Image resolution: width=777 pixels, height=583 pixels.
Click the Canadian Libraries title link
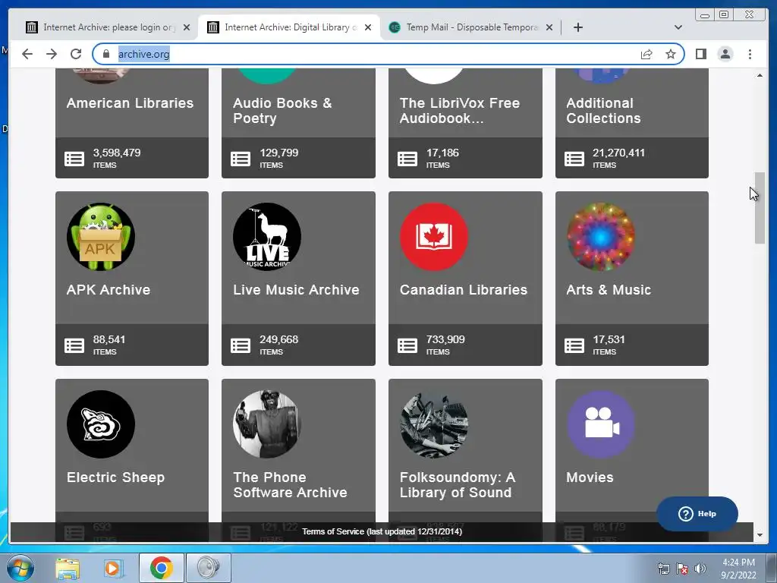(x=464, y=290)
